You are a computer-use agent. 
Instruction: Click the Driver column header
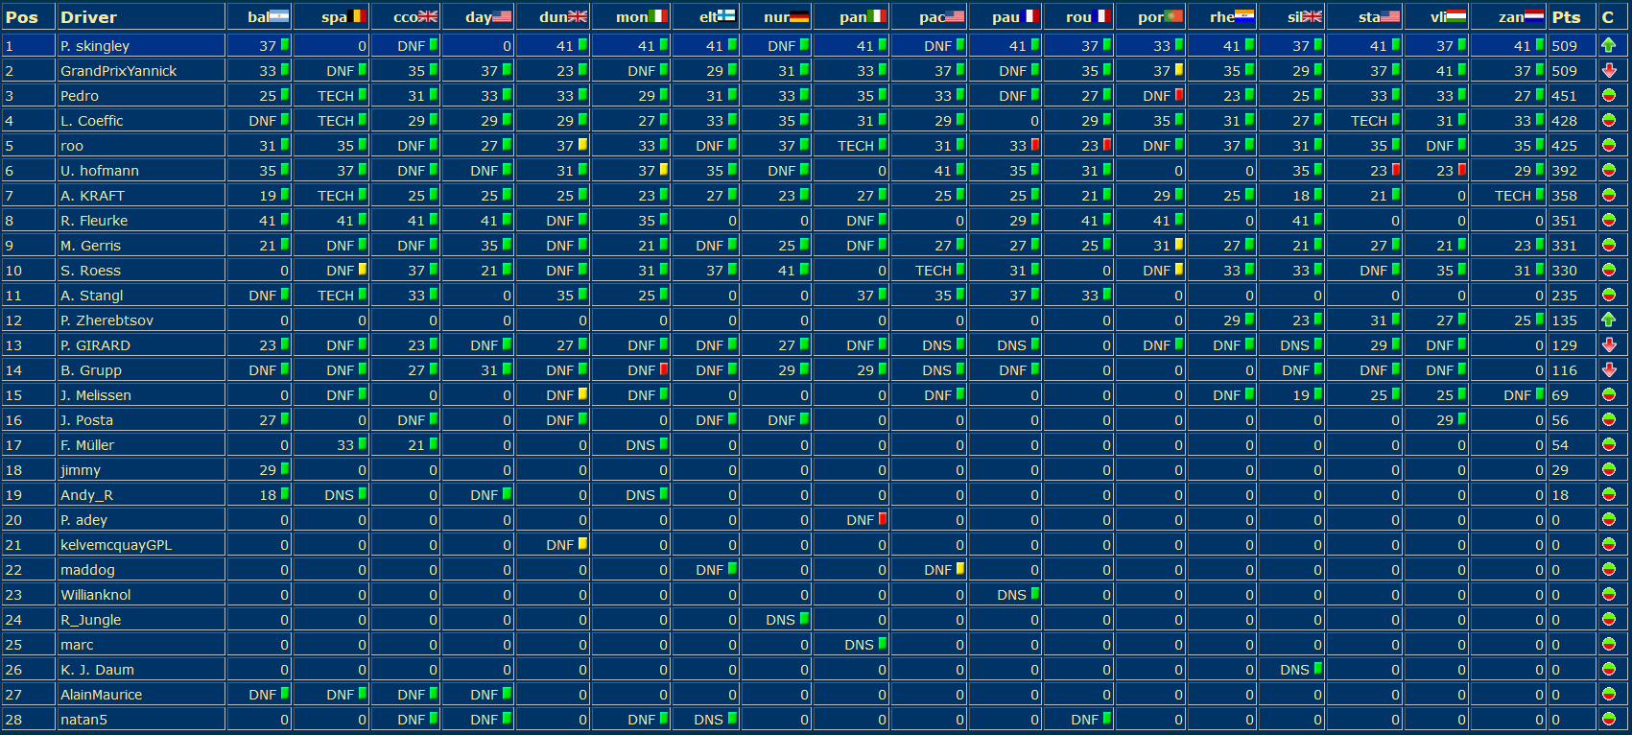[88, 16]
